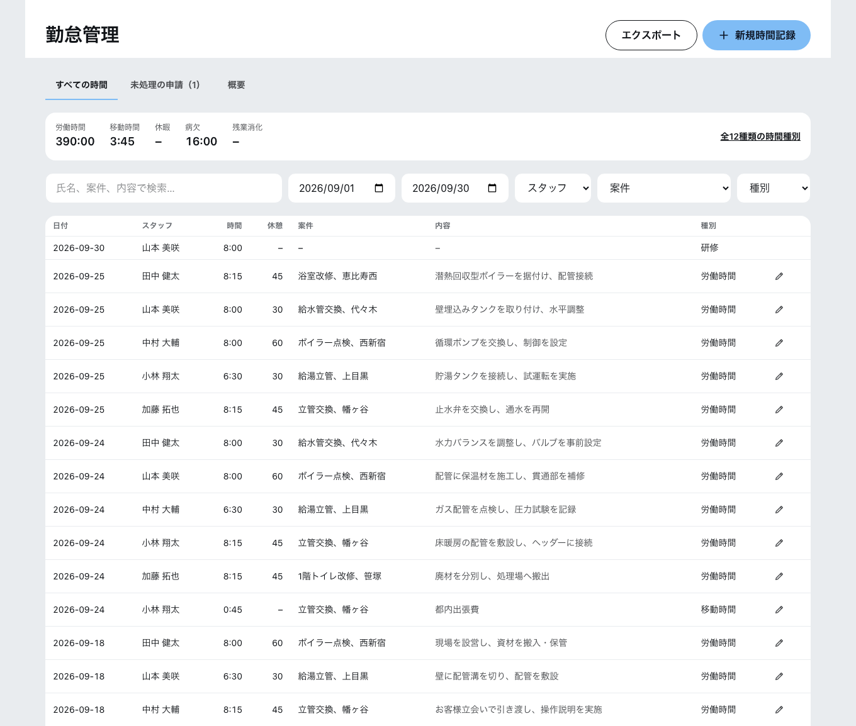The image size is (856, 726).
Task: Click 壁に配管溝を切り、配管を敷設 text
Action: point(497,676)
